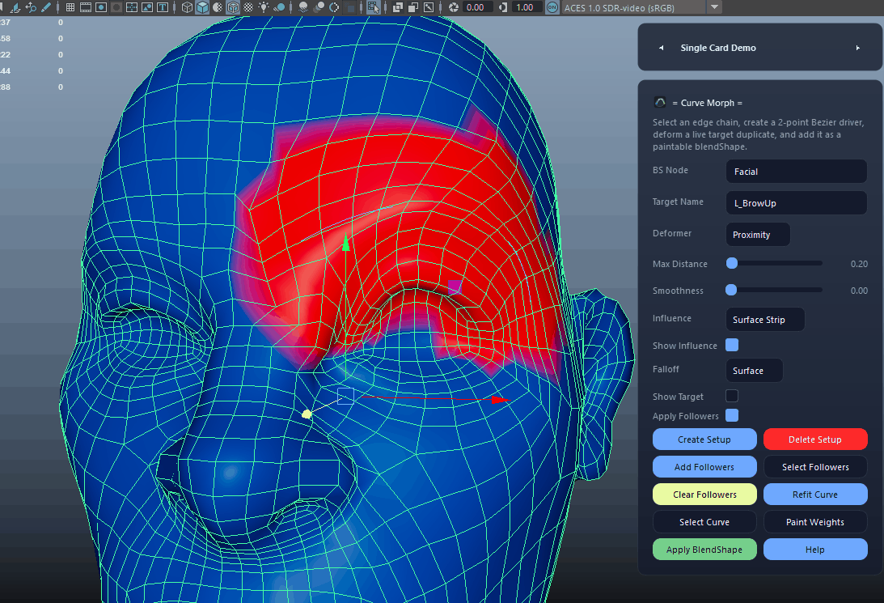Click the Curve Morph header icon
This screenshot has height=603, width=884.
[660, 102]
